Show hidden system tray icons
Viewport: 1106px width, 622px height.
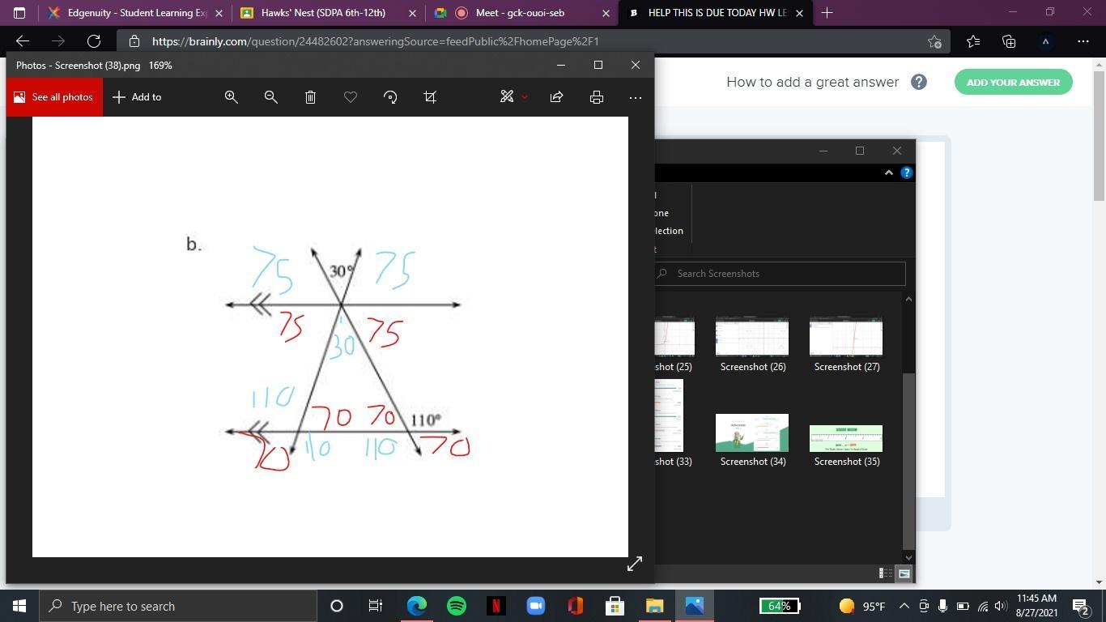pos(904,606)
